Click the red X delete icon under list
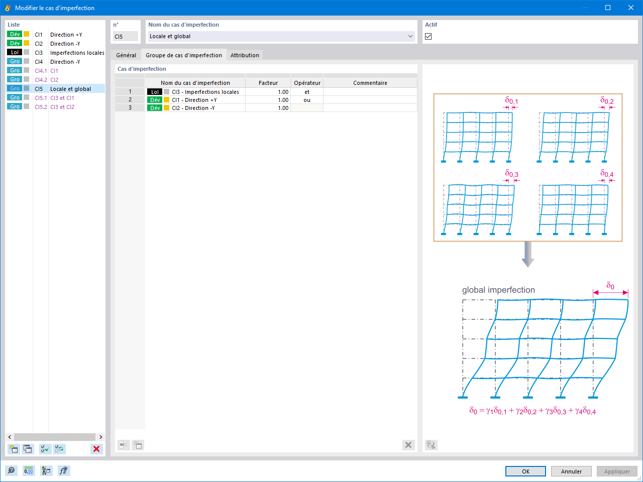 96,449
